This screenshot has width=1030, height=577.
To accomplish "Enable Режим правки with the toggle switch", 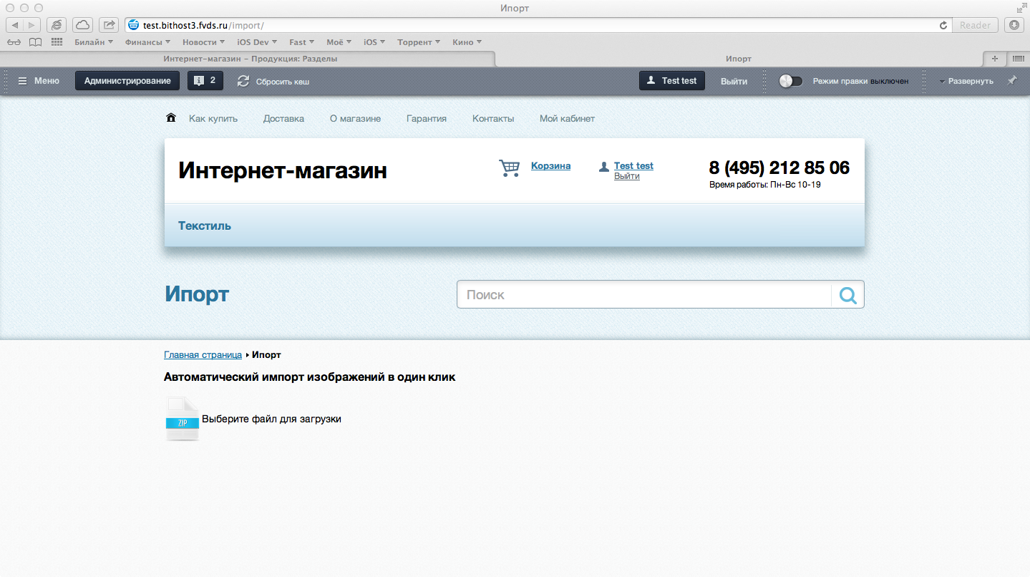I will (790, 81).
